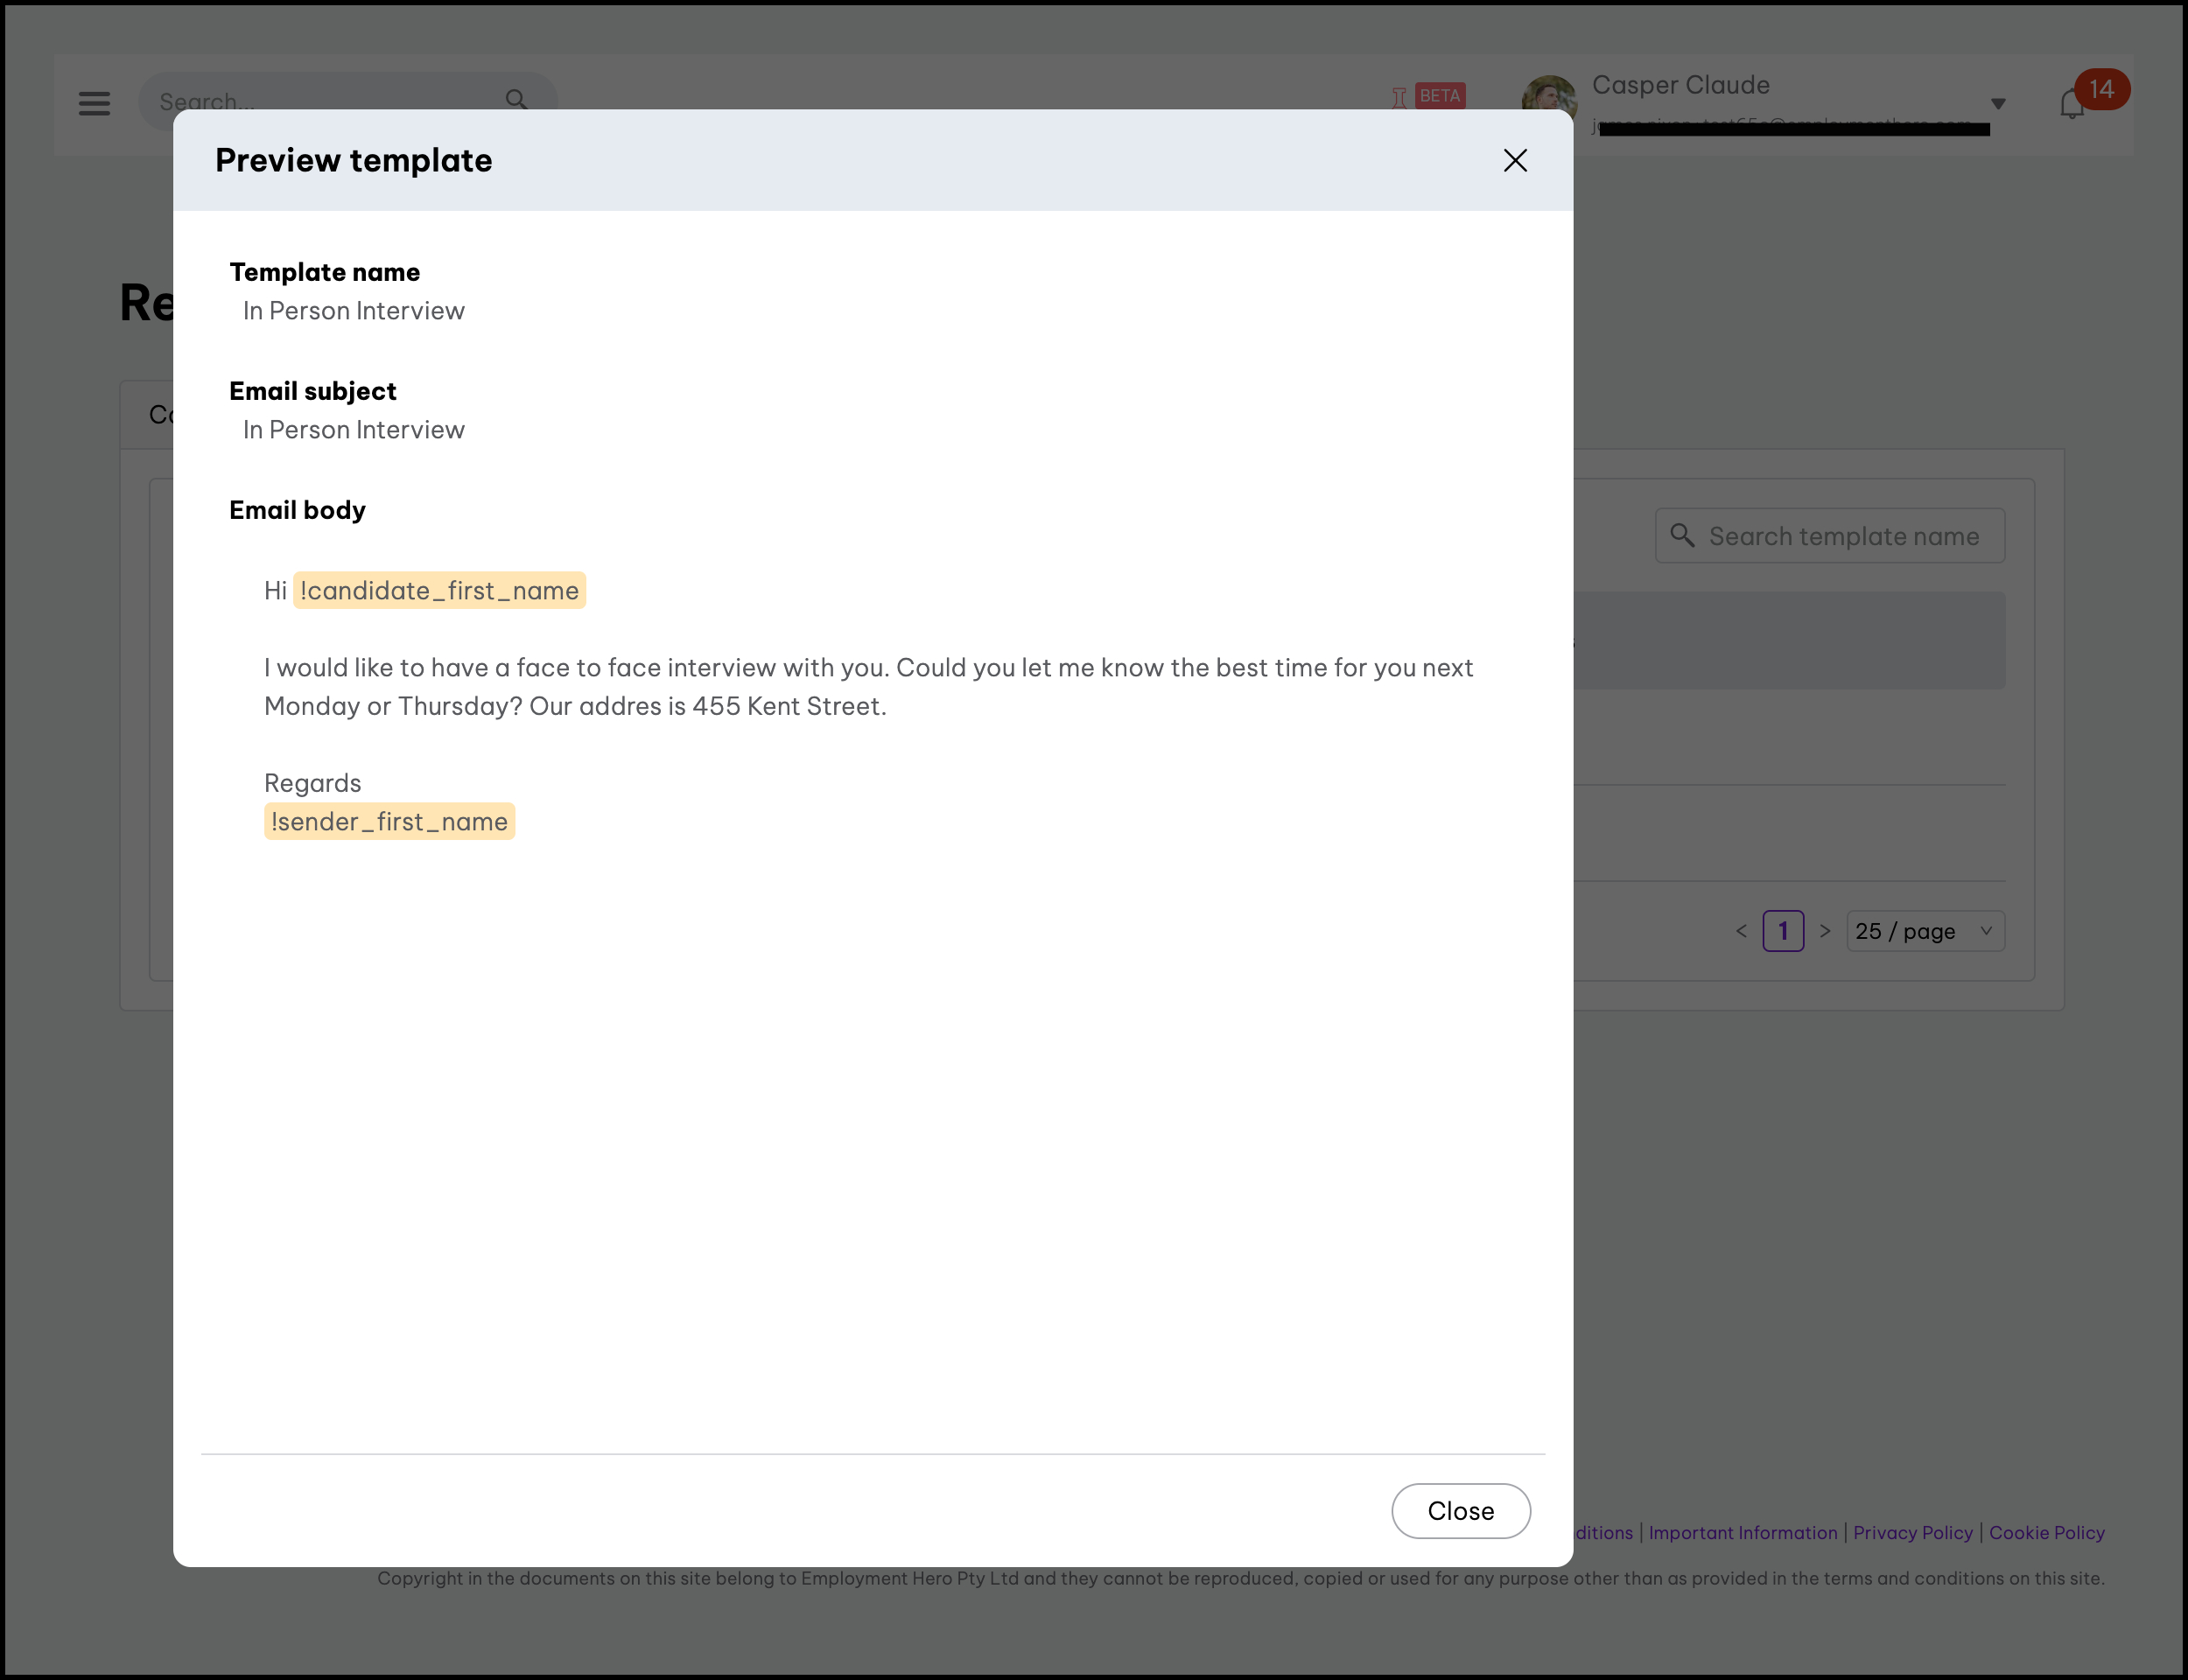Close the Preview template dialog with X
The width and height of the screenshot is (2188, 1680).
pos(1514,160)
